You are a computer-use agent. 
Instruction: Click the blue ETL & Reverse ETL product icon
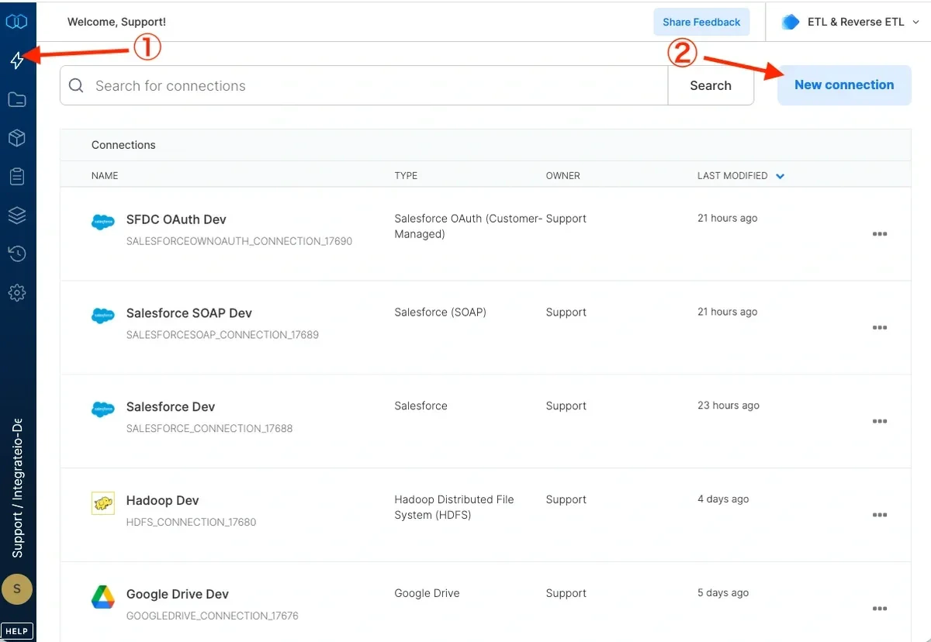pyautogui.click(x=791, y=22)
